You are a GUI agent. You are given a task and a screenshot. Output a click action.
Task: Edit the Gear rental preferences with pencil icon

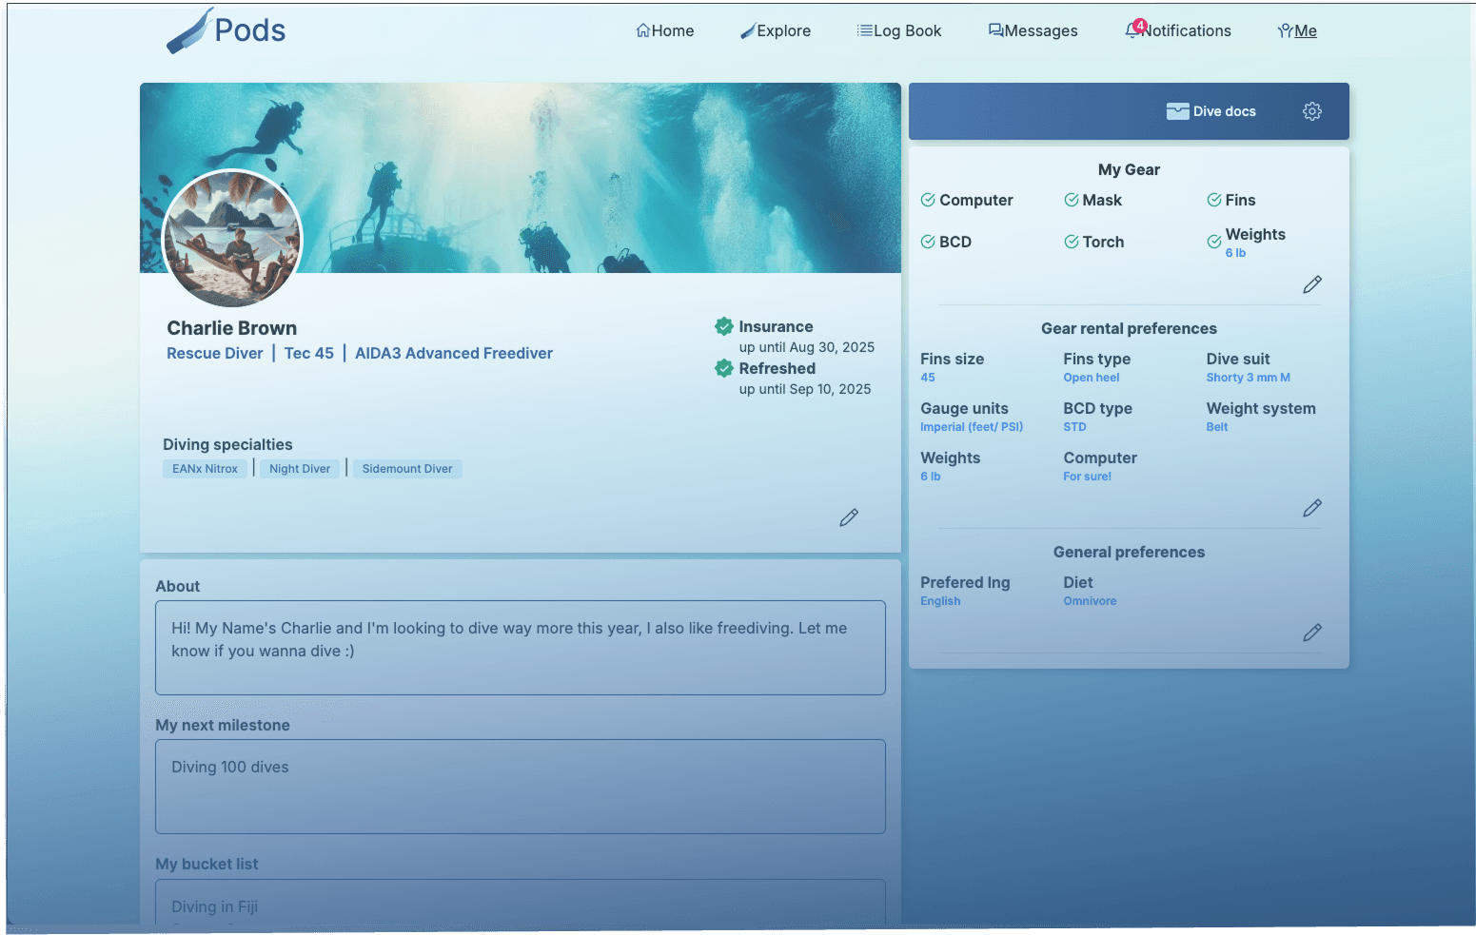click(x=1312, y=508)
